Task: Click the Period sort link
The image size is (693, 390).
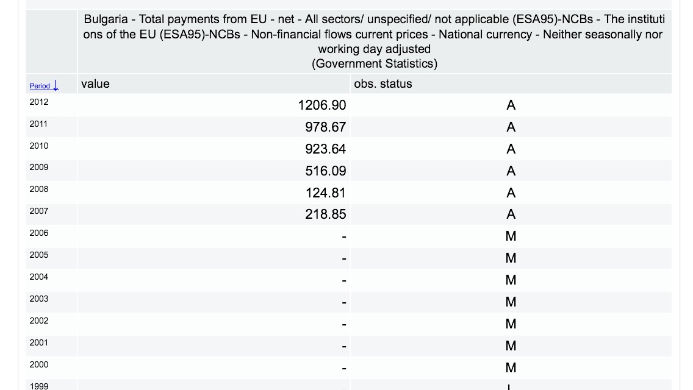Action: (40, 86)
